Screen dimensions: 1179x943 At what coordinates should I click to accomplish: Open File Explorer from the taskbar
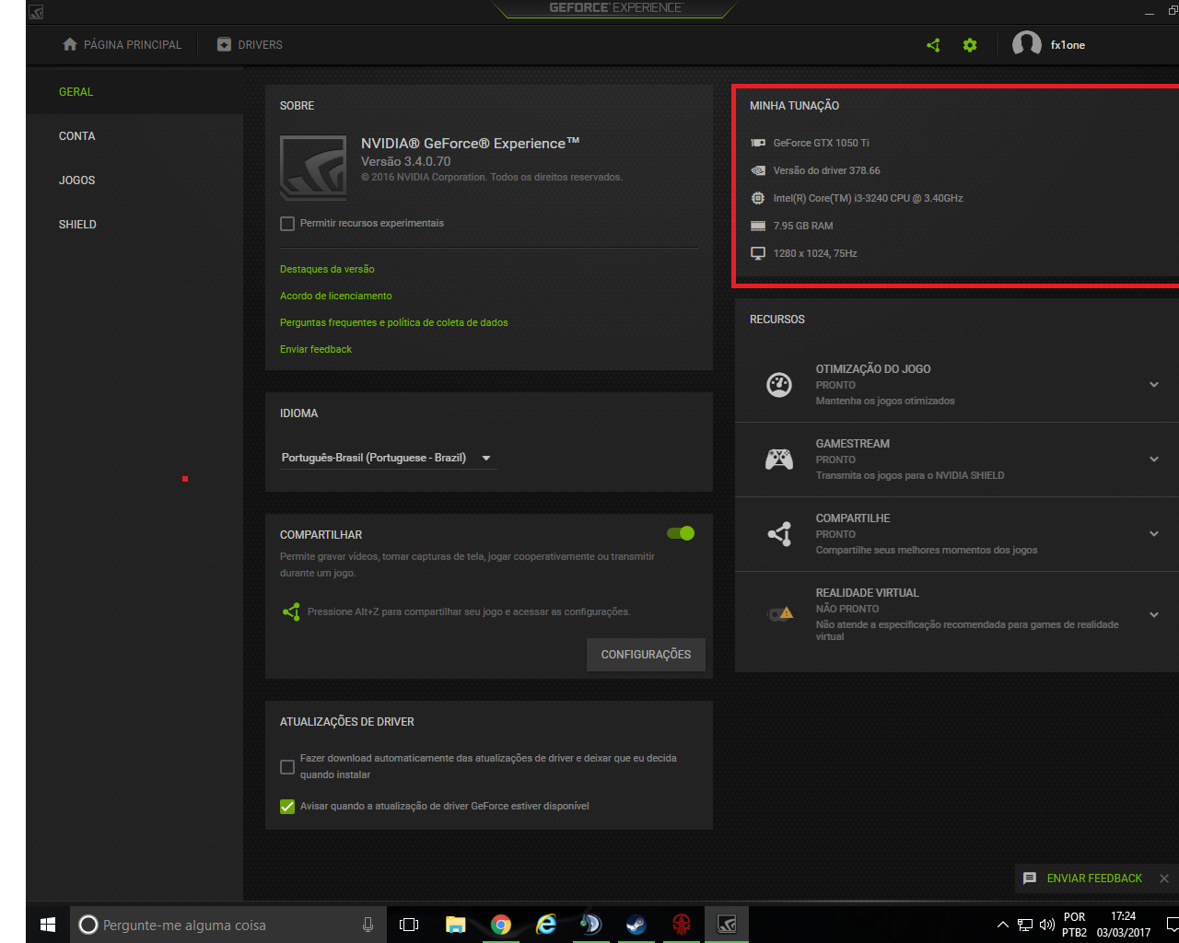coord(455,925)
